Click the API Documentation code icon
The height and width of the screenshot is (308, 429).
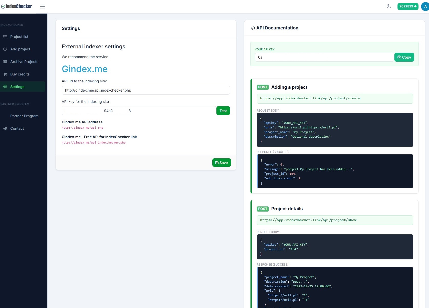pos(253,28)
